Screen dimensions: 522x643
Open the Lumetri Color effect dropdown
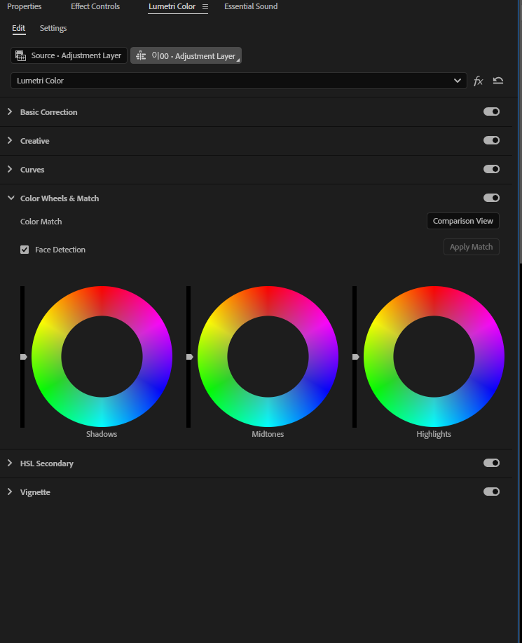(x=238, y=81)
